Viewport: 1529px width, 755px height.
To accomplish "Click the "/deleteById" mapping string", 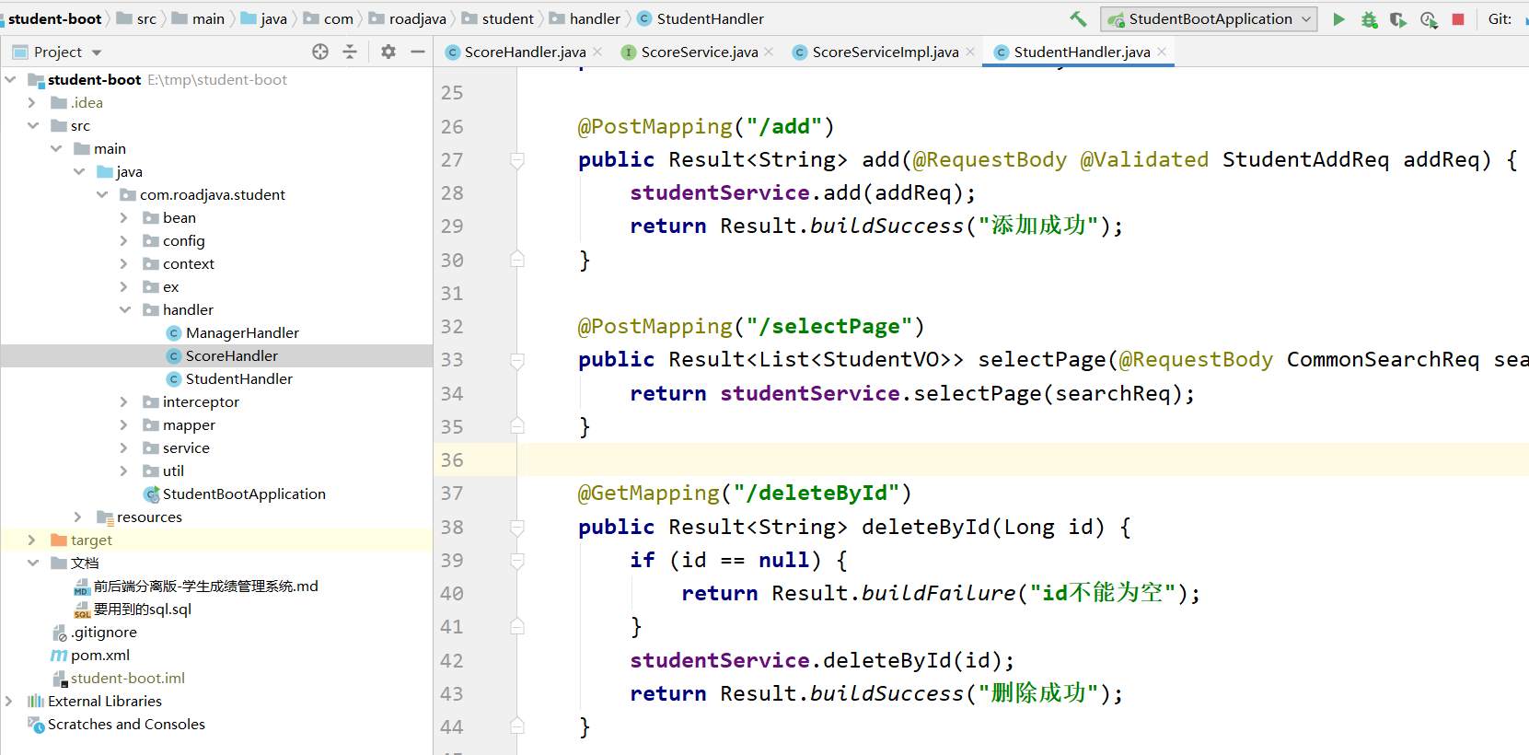I will coord(816,494).
